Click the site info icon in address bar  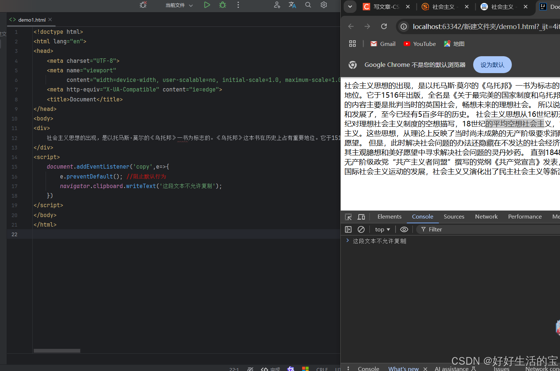point(404,26)
